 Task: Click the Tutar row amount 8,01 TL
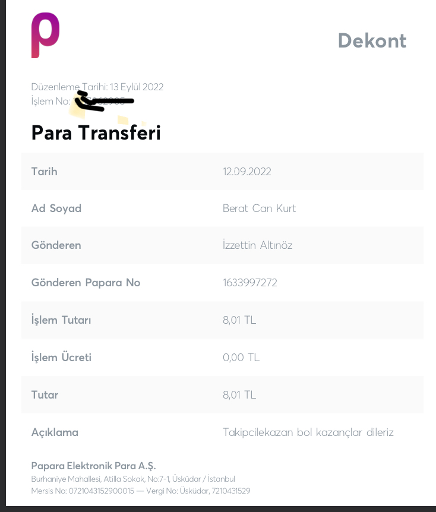239,395
